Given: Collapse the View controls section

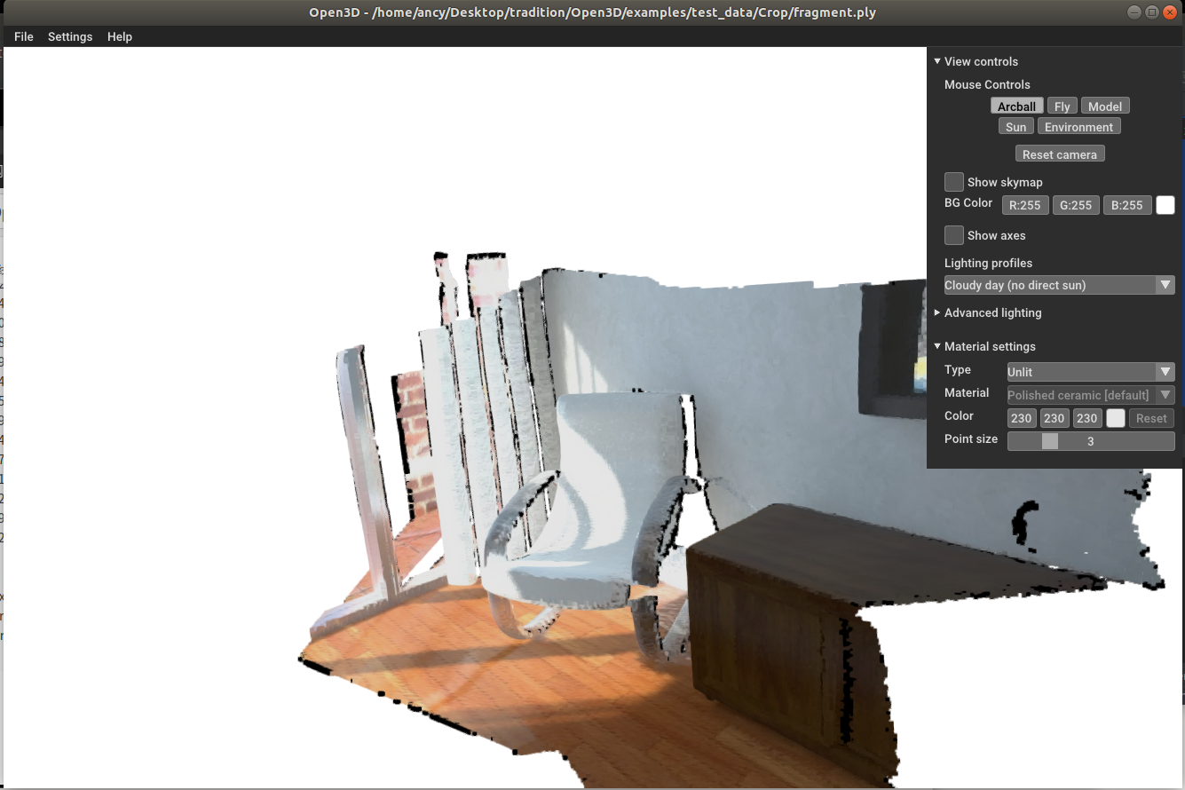Looking at the screenshot, I should click(x=936, y=61).
